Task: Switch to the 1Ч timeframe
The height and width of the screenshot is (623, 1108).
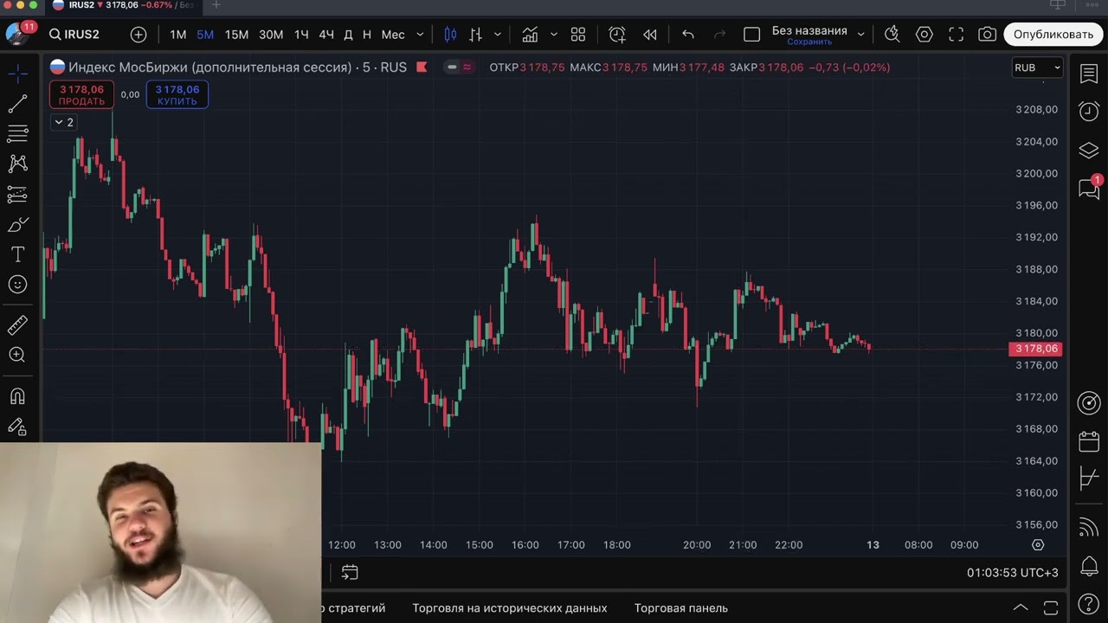Action: (x=301, y=35)
